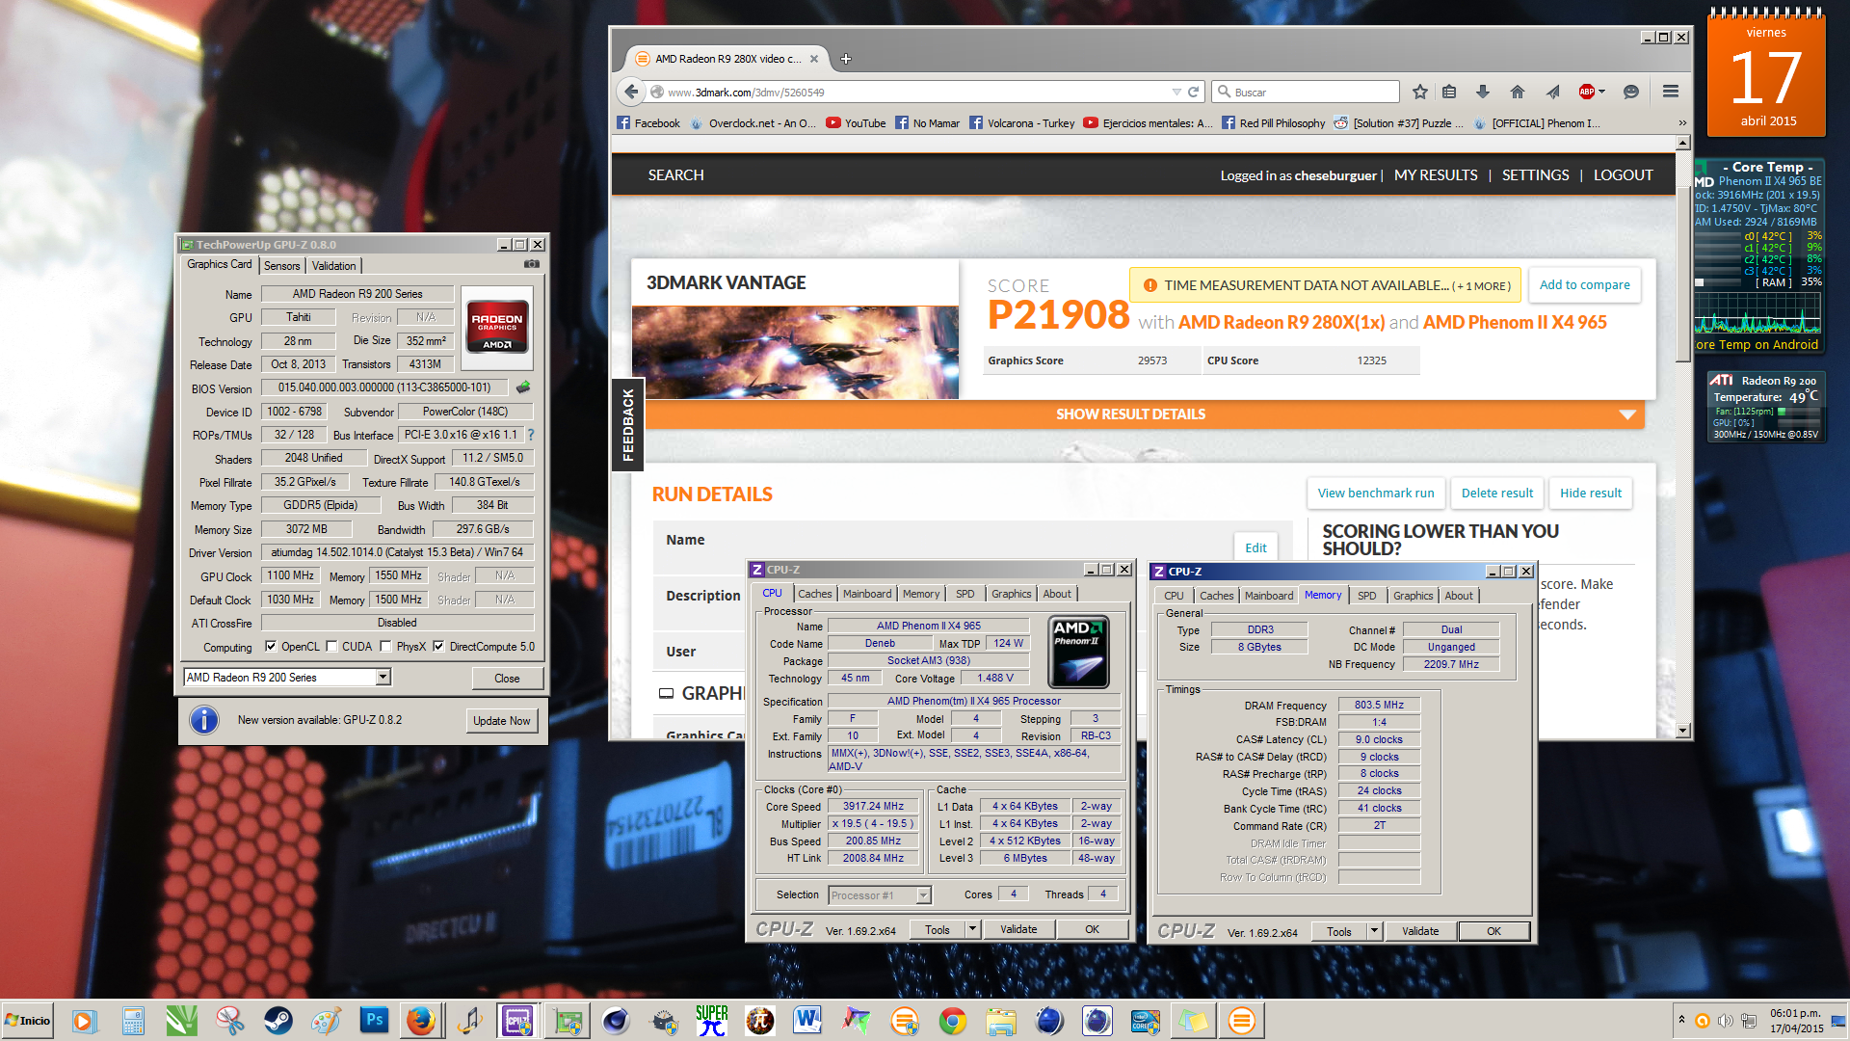Image resolution: width=1850 pixels, height=1041 pixels.
Task: Expand the Tools dropdown arrow in CPU-Z CPU window
Action: point(972,929)
